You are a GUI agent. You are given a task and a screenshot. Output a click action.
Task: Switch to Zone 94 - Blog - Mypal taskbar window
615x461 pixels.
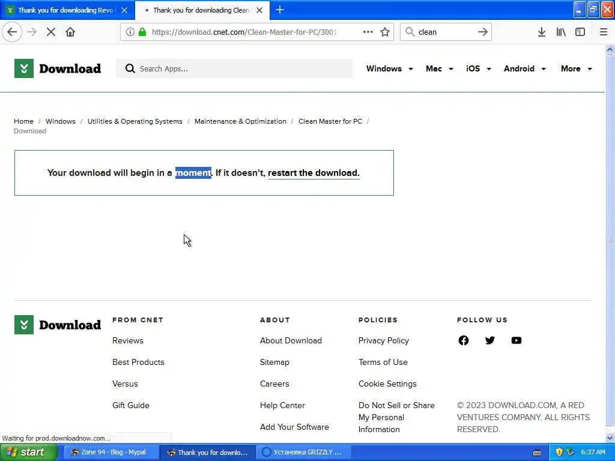111,452
